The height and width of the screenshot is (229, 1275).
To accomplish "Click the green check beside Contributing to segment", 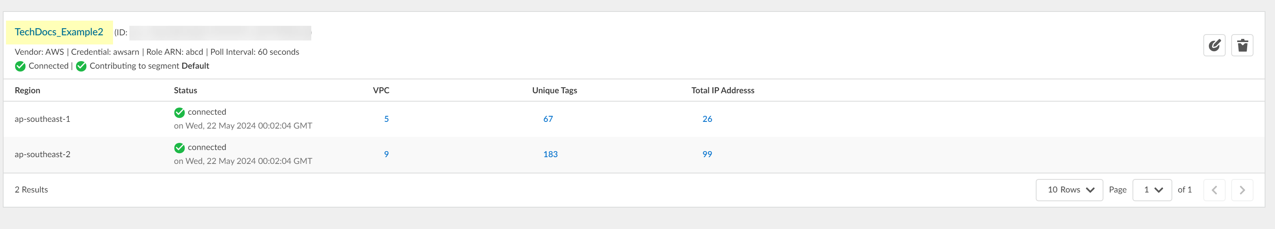I will pyautogui.click(x=81, y=66).
